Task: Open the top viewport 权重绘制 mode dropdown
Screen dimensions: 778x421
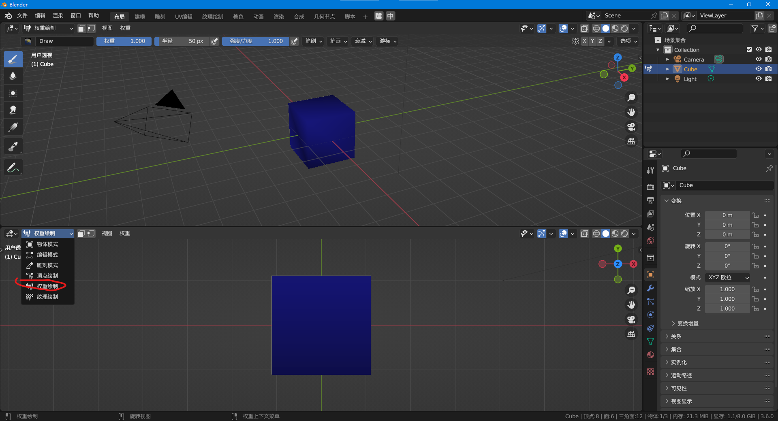Action: pyautogui.click(x=48, y=28)
